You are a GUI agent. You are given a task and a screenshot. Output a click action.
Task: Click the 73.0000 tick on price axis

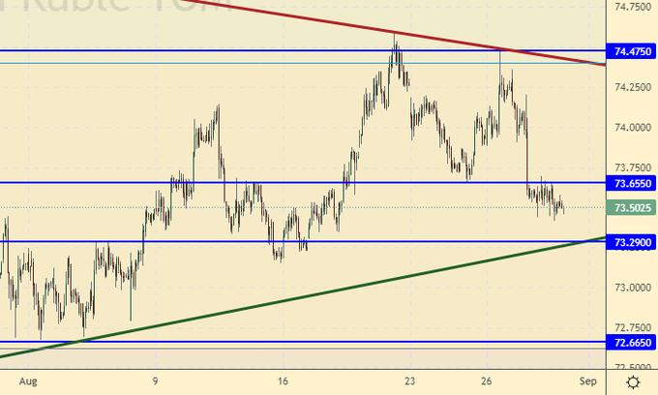pos(631,288)
